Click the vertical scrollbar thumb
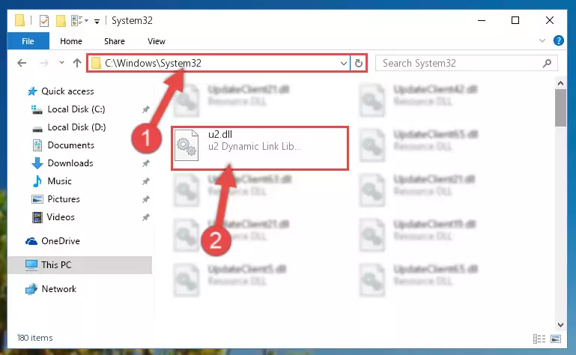The height and width of the screenshot is (355, 576). tap(560, 108)
